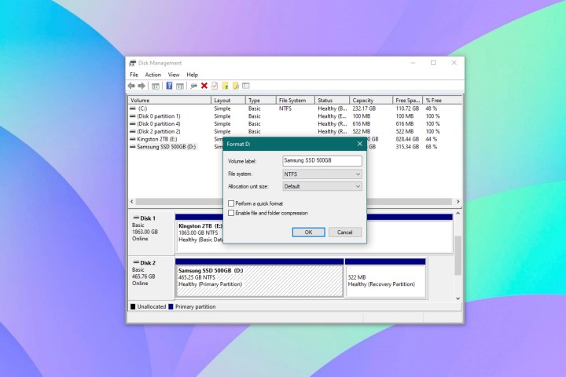Click the blue Help question mark icon
566x377 pixels.
[x=169, y=86]
